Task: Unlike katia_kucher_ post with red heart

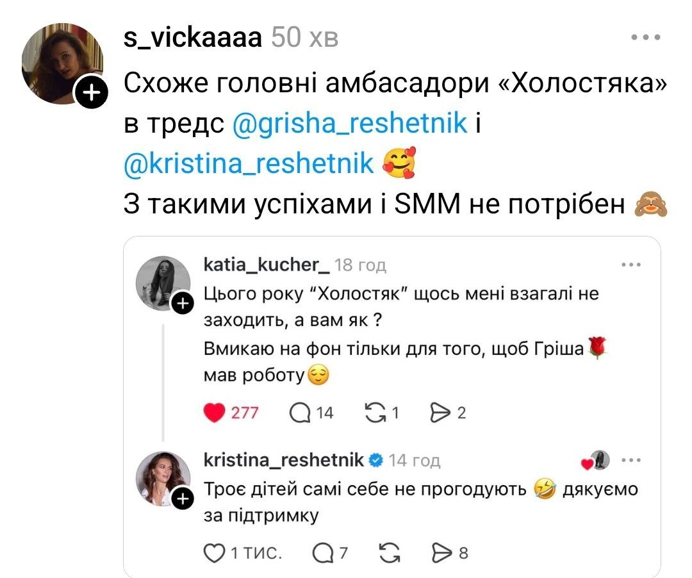Action: coord(214,413)
